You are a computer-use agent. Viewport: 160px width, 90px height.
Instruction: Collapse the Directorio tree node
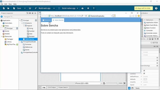[22, 23]
